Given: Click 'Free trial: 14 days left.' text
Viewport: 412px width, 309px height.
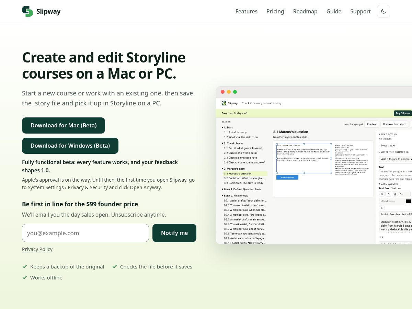Looking at the screenshot, I should coord(235,113).
